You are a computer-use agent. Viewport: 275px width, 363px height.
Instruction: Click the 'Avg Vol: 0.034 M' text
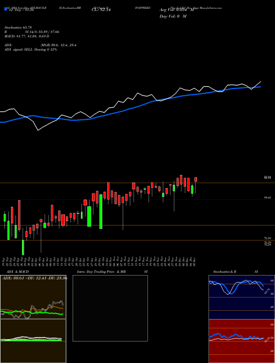click(177, 10)
